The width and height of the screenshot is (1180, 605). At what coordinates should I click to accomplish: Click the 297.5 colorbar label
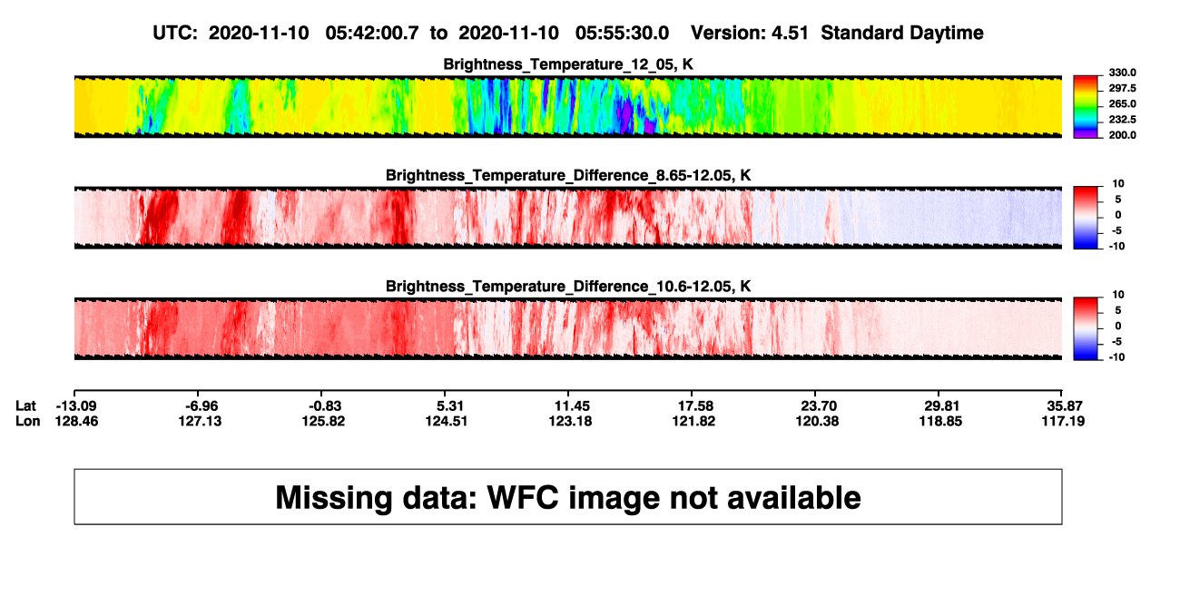click(1122, 88)
